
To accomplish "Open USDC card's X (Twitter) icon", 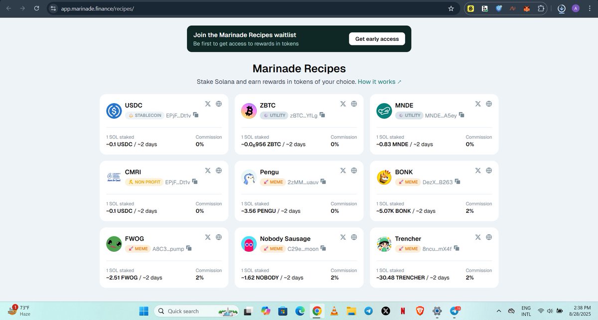I will click(x=208, y=104).
